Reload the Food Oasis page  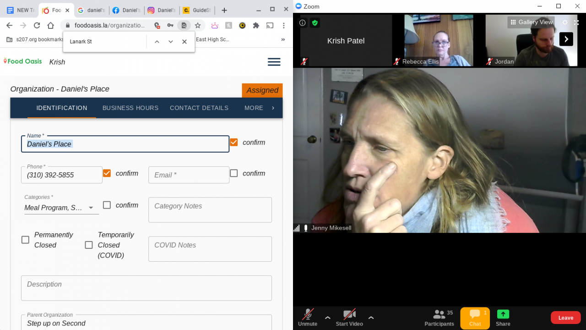point(37,26)
